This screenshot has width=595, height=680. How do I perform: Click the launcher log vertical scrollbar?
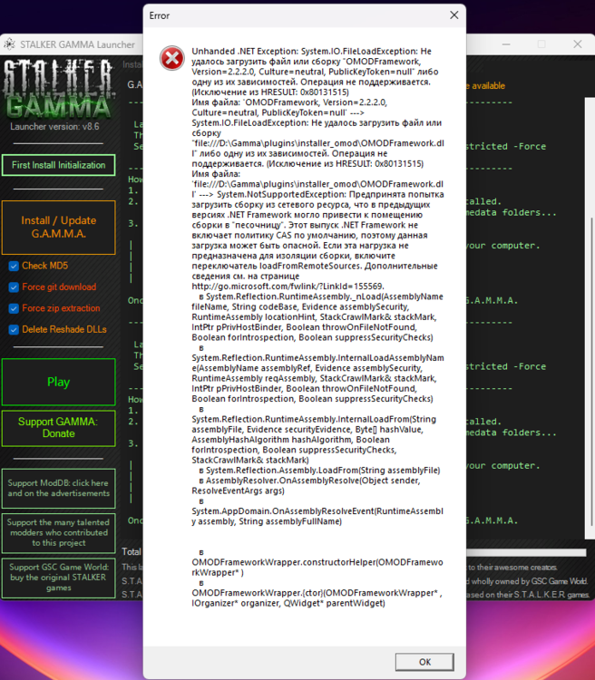[x=590, y=319]
